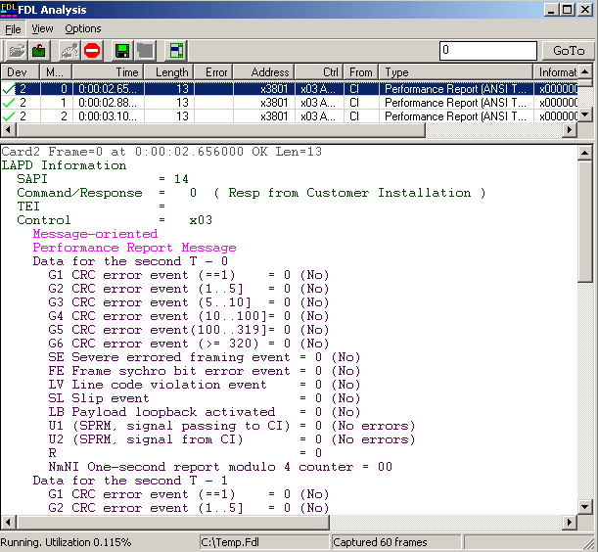Click the Address column header

[x=263, y=72]
